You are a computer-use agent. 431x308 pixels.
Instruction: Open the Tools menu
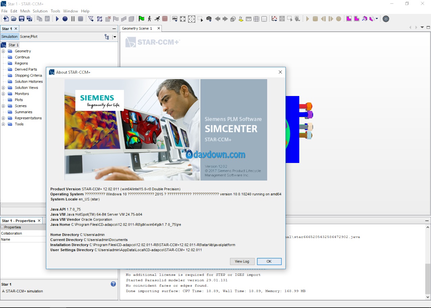point(55,11)
